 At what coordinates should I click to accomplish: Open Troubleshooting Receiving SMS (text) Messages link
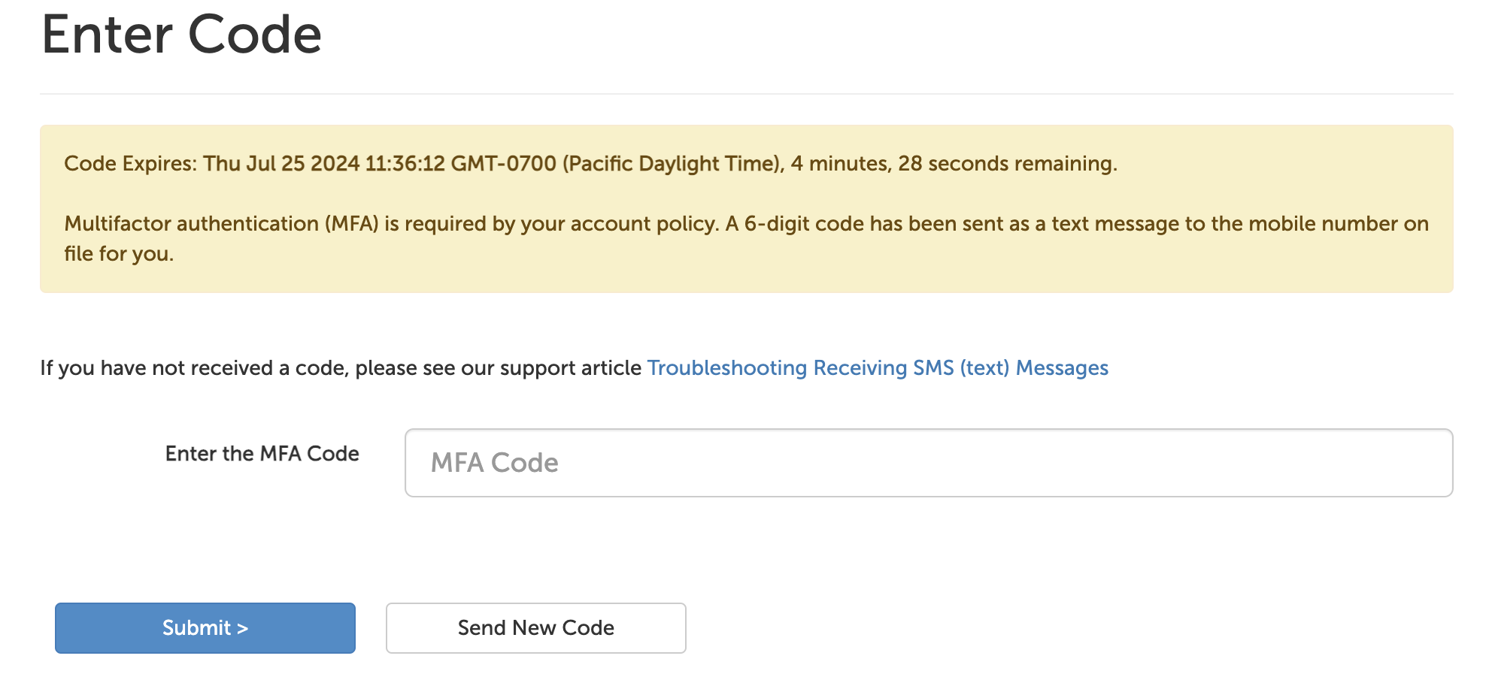[x=878, y=368]
